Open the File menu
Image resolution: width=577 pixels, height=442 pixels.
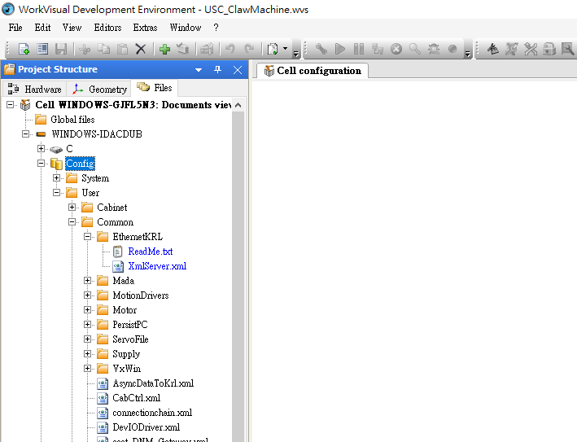click(x=15, y=28)
